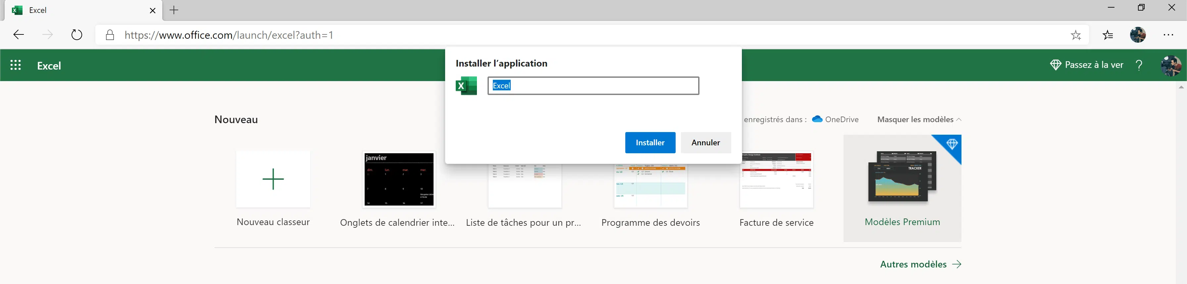Open the favorites list icon
The width and height of the screenshot is (1187, 284).
(1108, 35)
